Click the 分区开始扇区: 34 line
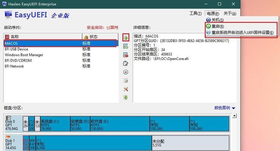 (149, 50)
